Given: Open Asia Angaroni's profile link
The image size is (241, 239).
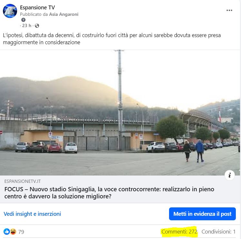Looking at the screenshot, I should pyautogui.click(x=64, y=14).
